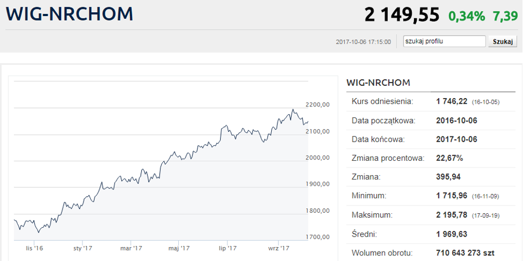Click the minimum date (16-11-09)
523x261 pixels.
[485, 197]
